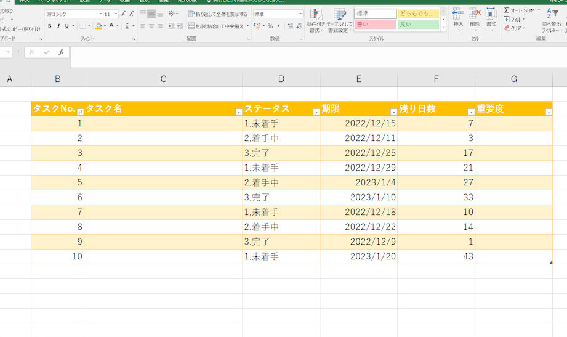The height and width of the screenshot is (337, 567).
Task: Decrease decimal places
Action: coord(299,26)
